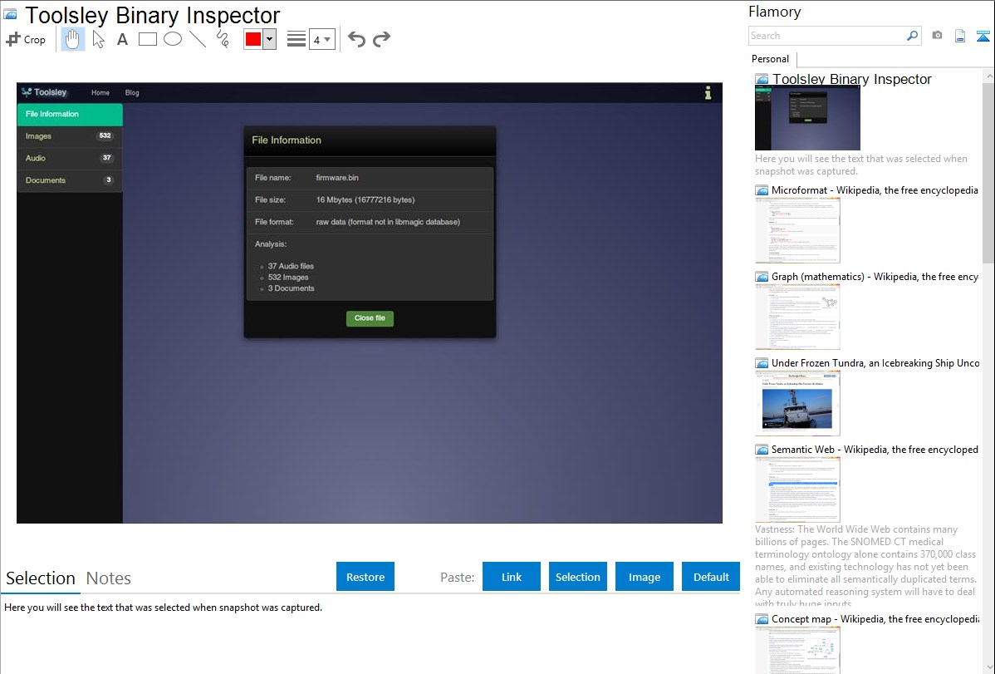Select the rectangle shape tool
The image size is (995, 674).
point(147,39)
